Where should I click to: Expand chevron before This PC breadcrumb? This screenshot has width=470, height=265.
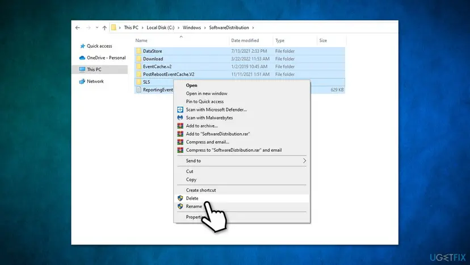(x=120, y=28)
